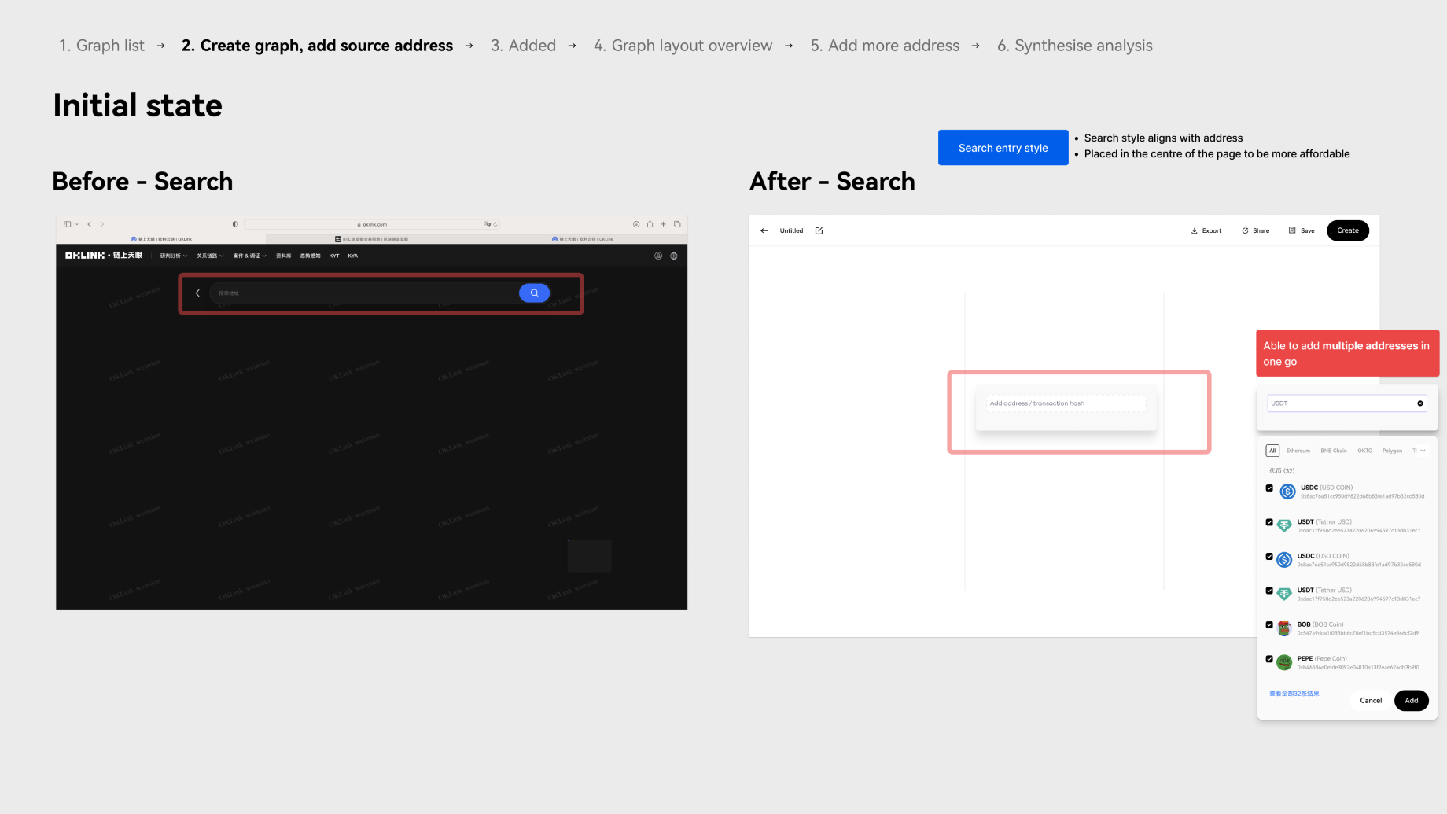Go back using the left arrow beside Untitled
The width and height of the screenshot is (1447, 814).
(764, 230)
